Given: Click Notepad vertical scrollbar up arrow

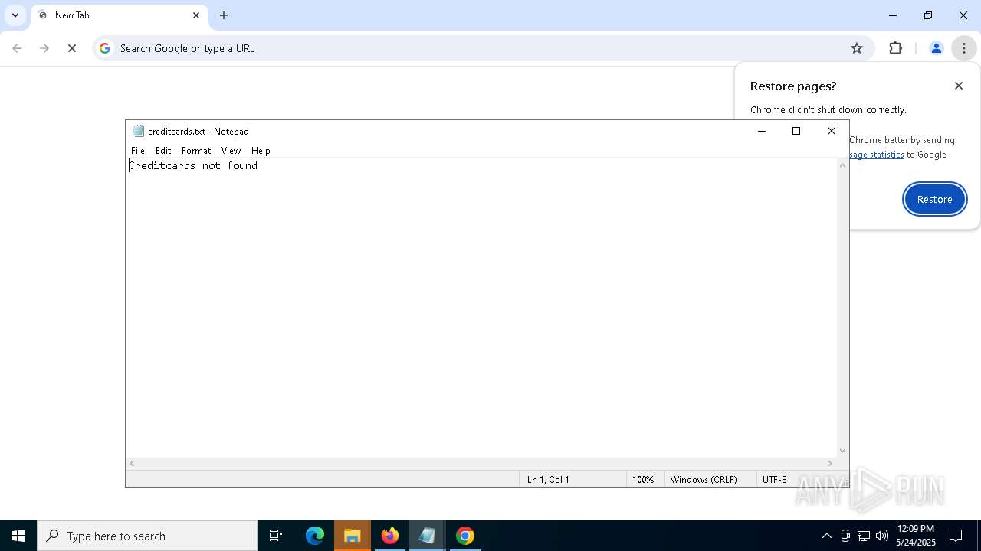Looking at the screenshot, I should pos(843,165).
